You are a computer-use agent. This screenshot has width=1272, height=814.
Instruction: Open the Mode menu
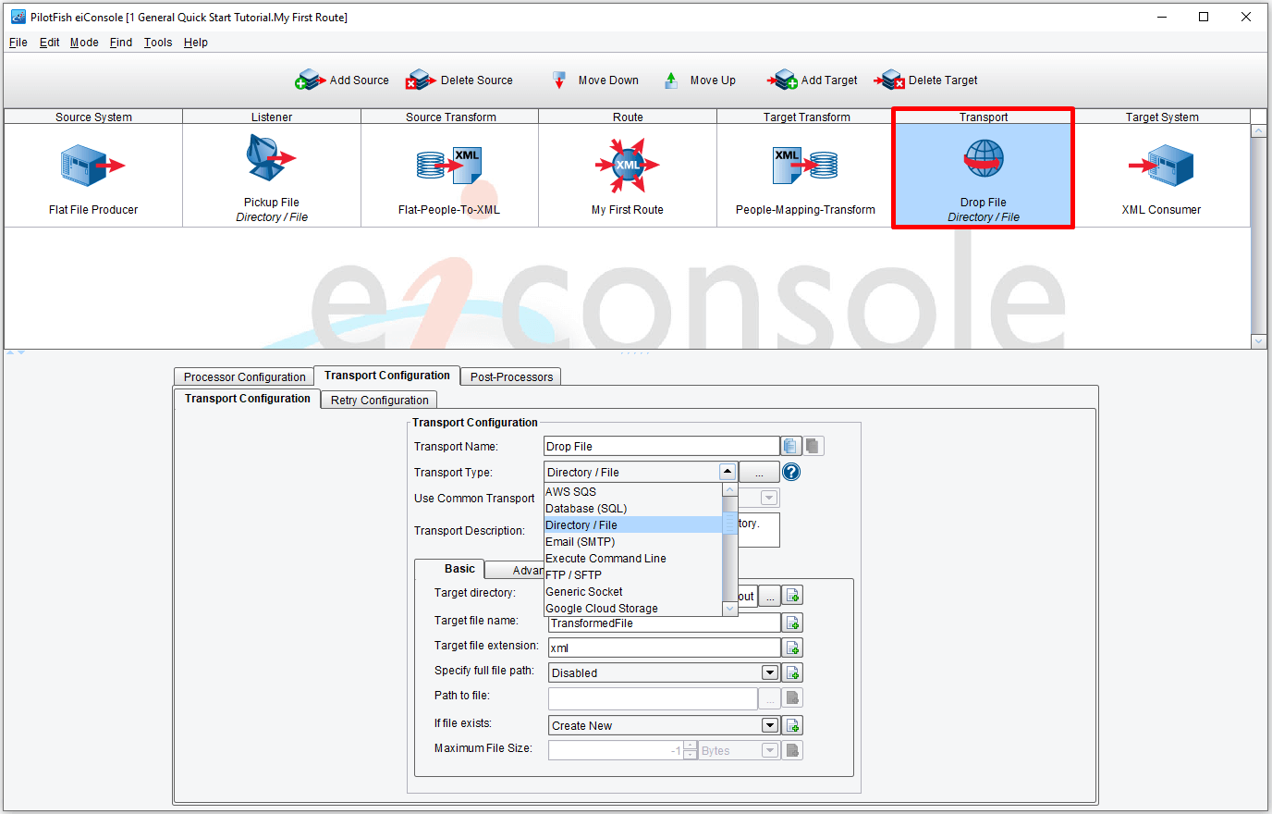point(84,43)
